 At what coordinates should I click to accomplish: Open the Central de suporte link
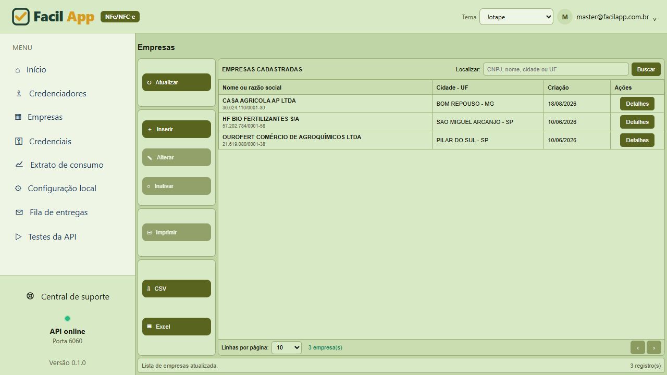tap(68, 296)
